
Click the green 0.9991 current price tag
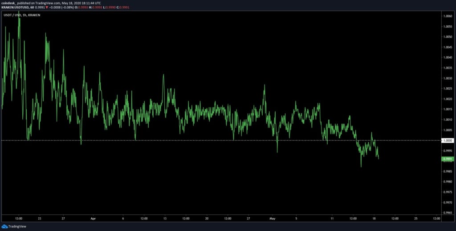448,159
